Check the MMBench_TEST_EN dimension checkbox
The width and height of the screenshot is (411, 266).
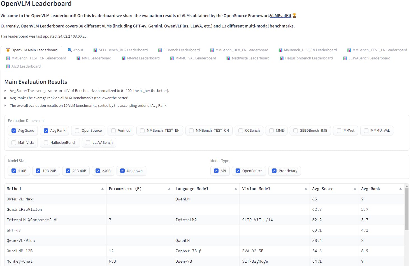click(142, 131)
